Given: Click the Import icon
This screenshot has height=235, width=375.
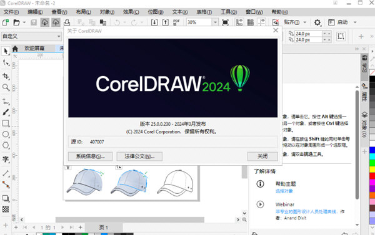Looking at the screenshot, I should click(154, 22).
